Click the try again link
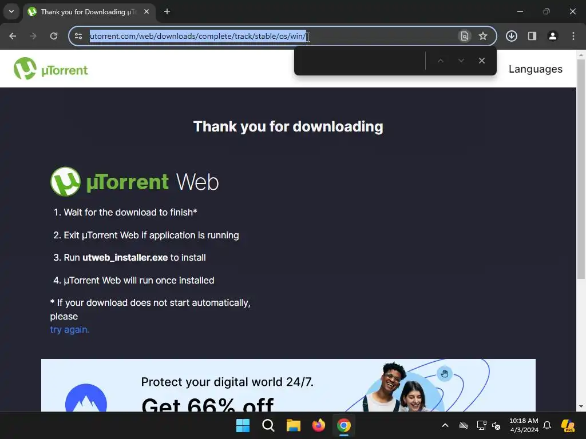The width and height of the screenshot is (586, 439). (x=69, y=330)
